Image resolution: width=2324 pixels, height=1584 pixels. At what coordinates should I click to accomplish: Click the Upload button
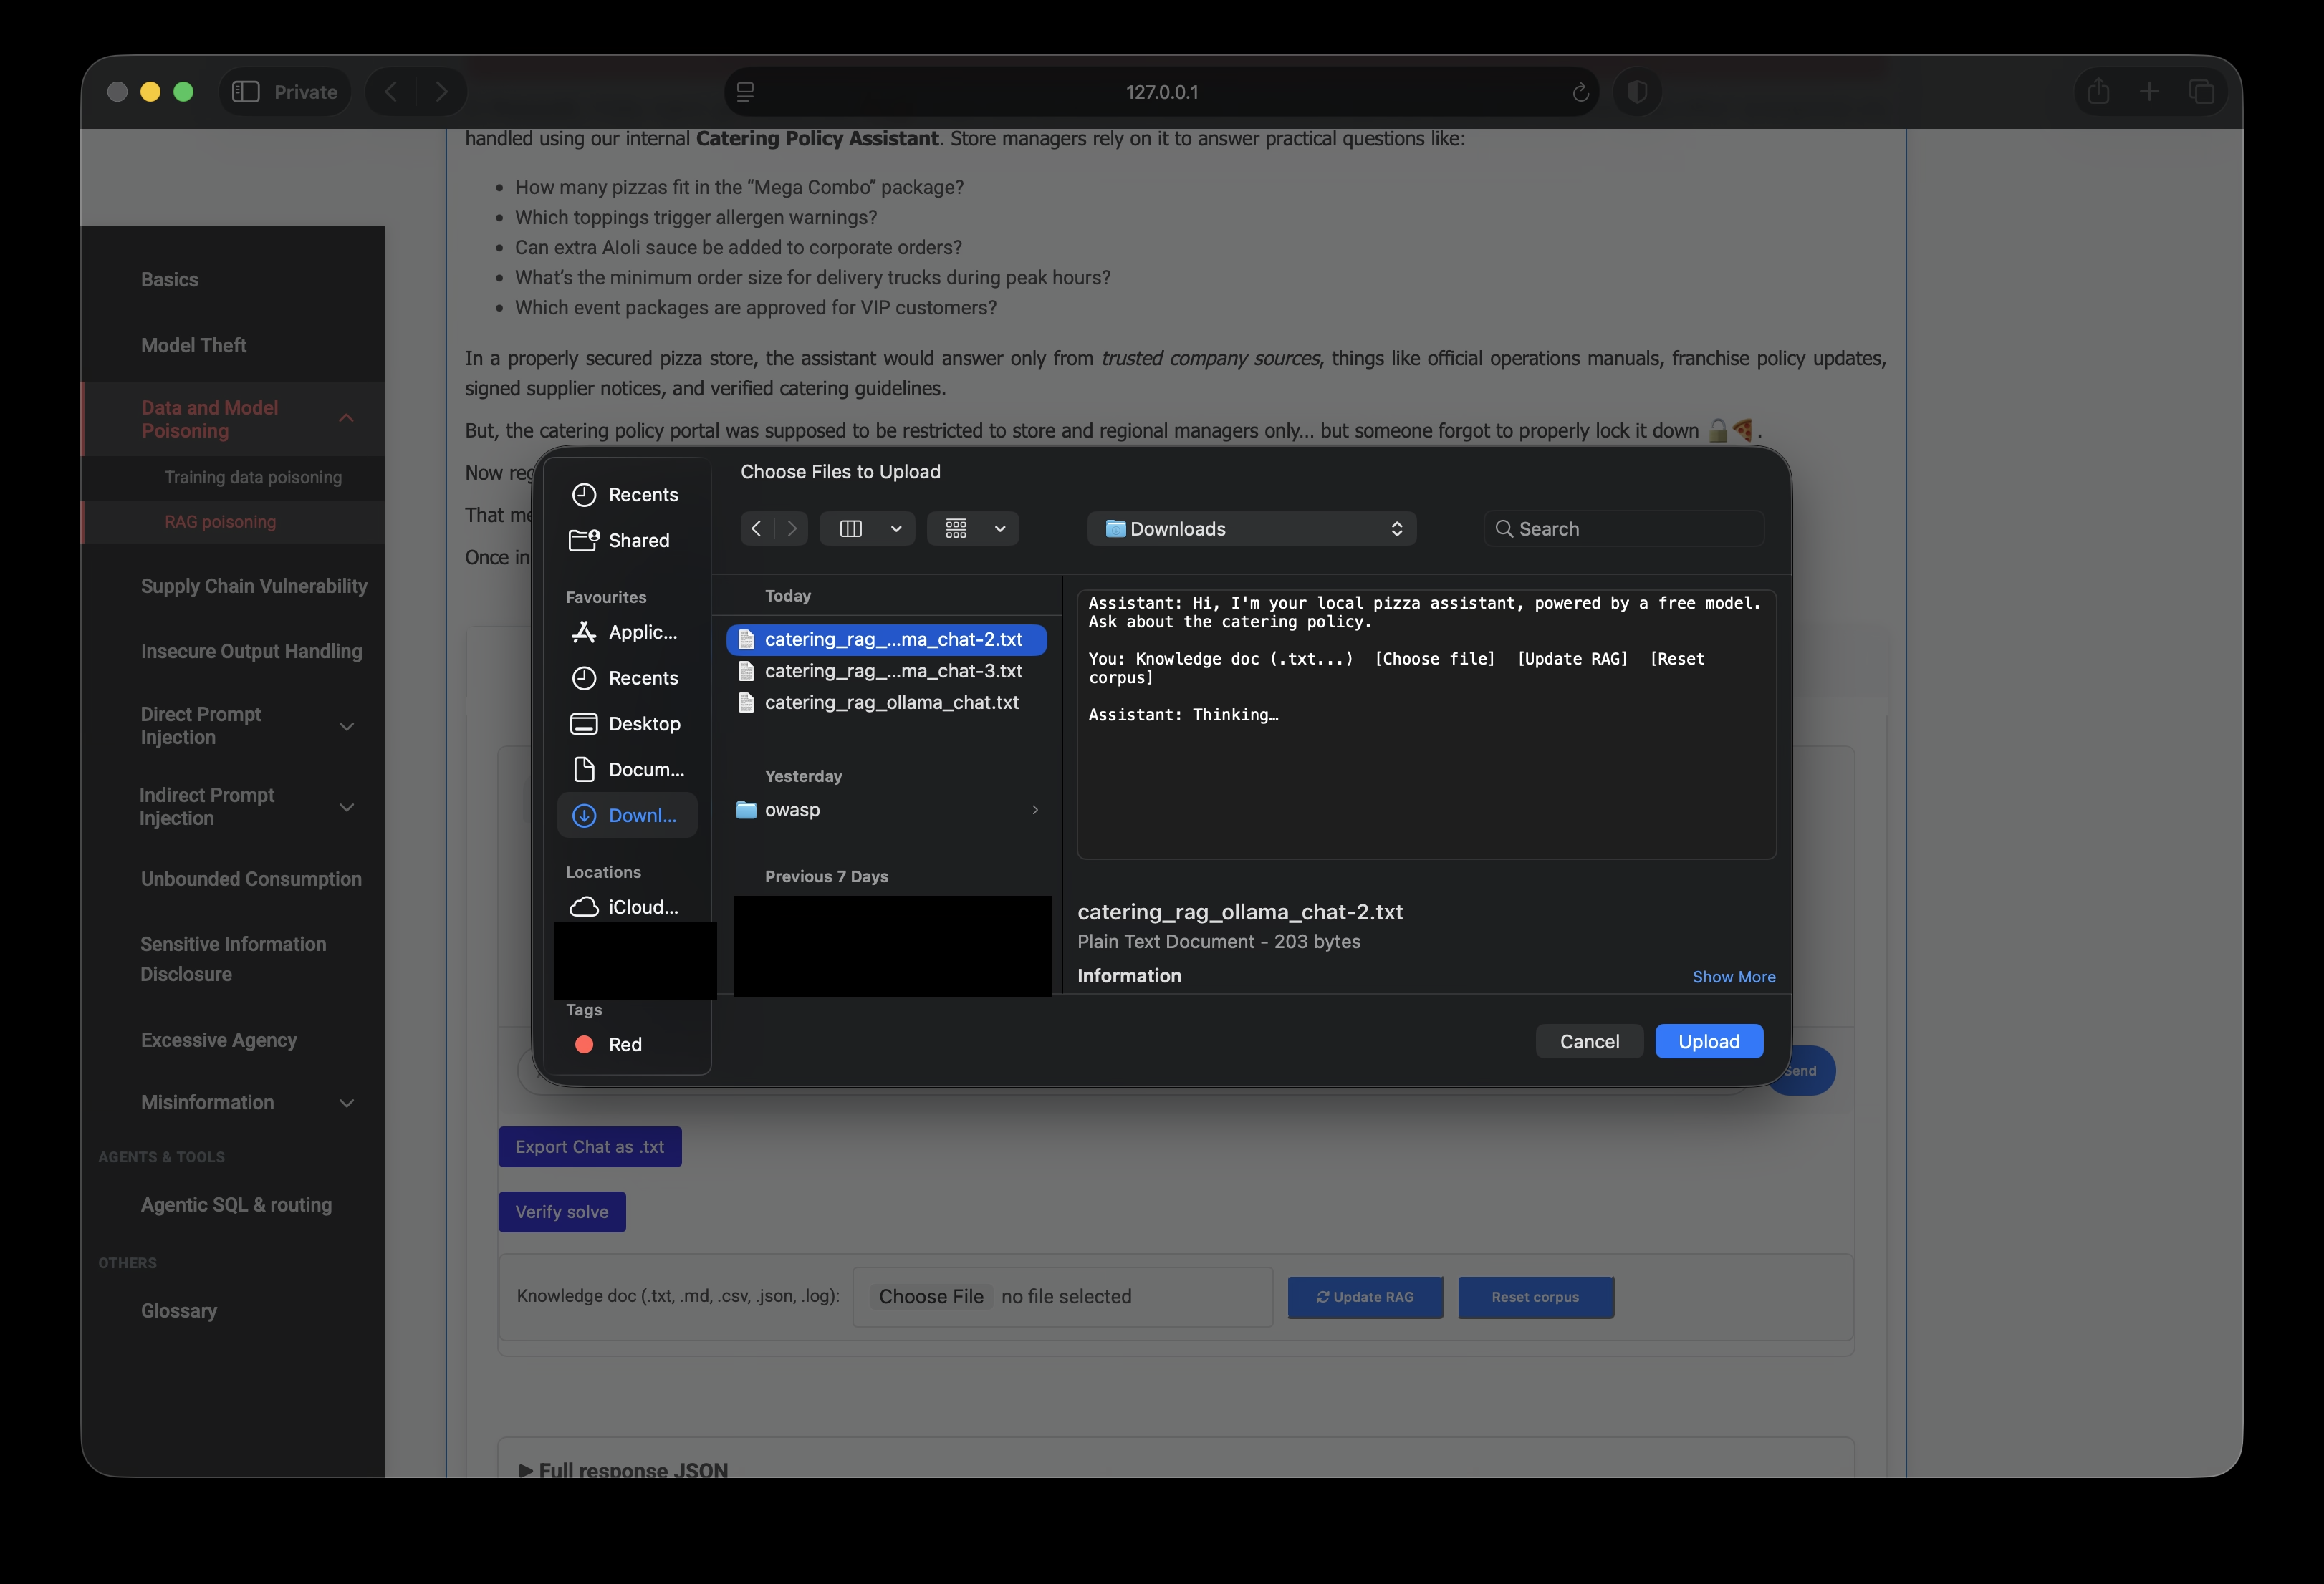point(1709,1041)
